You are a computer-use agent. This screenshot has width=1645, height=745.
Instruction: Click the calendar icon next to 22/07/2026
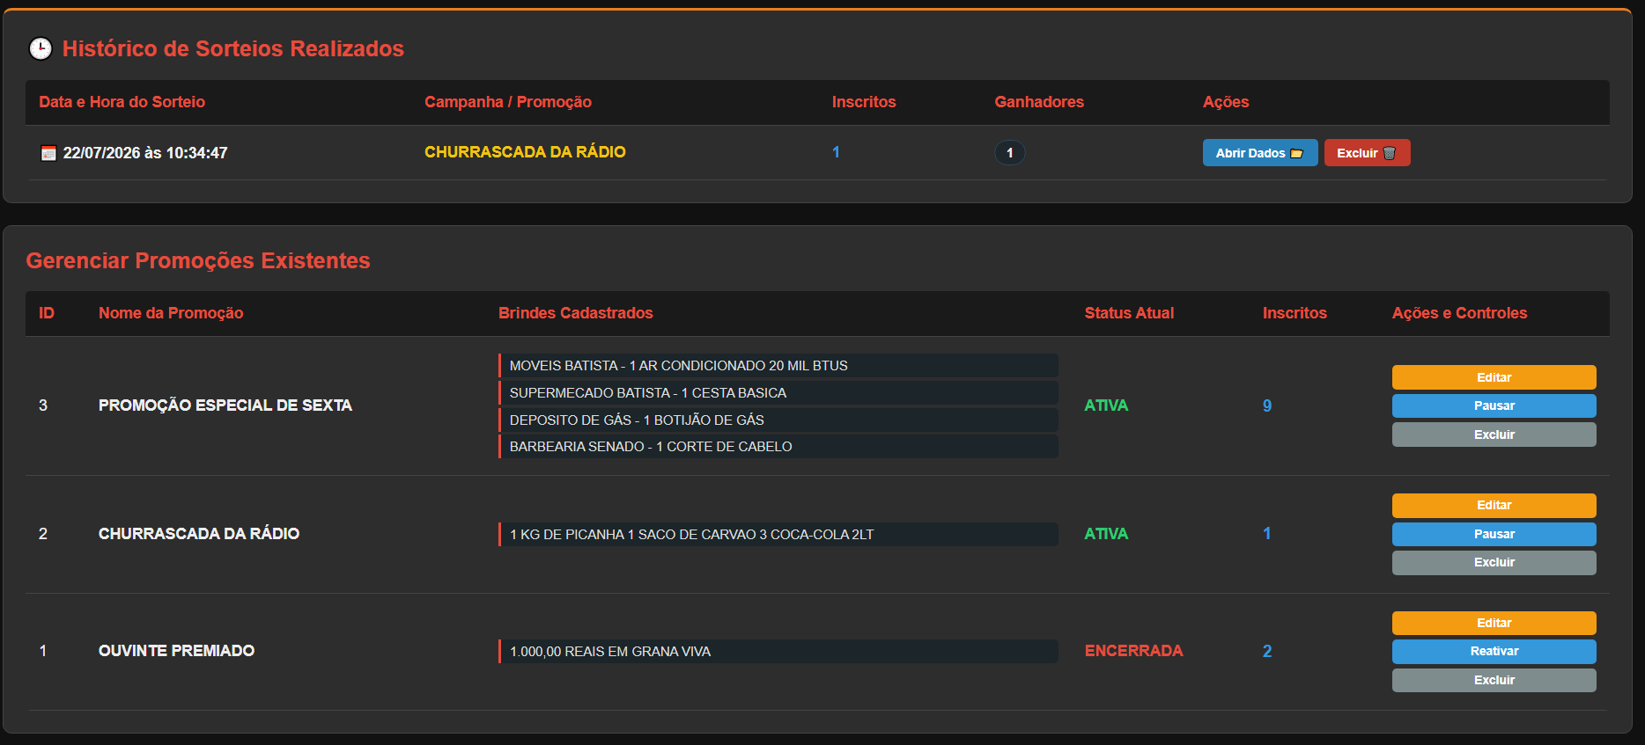(x=49, y=153)
